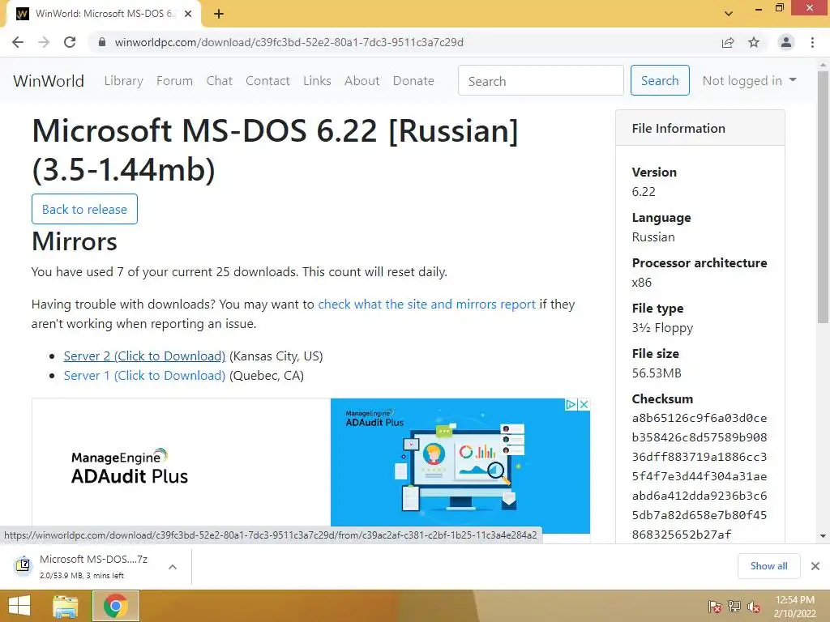This screenshot has height=622, width=830.
Task: Click the 7z file icon in downloads bar
Action: pyautogui.click(x=23, y=564)
